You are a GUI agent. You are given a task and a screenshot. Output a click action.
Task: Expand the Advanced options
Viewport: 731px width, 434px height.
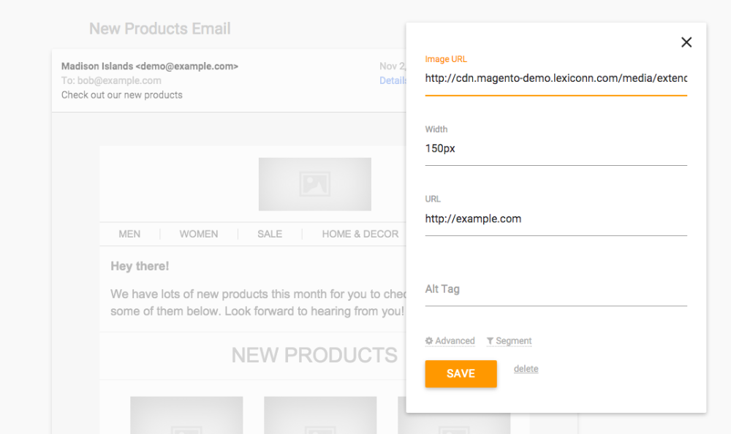pyautogui.click(x=455, y=341)
